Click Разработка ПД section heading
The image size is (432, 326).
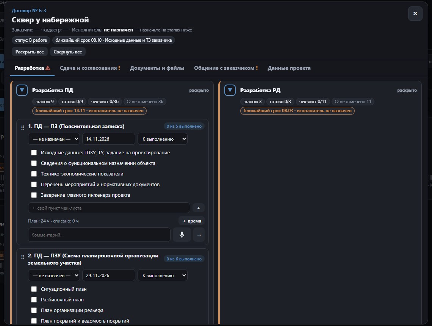[x=53, y=90]
